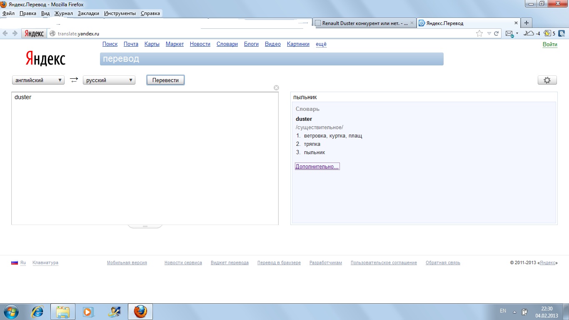The width and height of the screenshot is (569, 320).
Task: Open the Словари link
Action: coord(227,44)
